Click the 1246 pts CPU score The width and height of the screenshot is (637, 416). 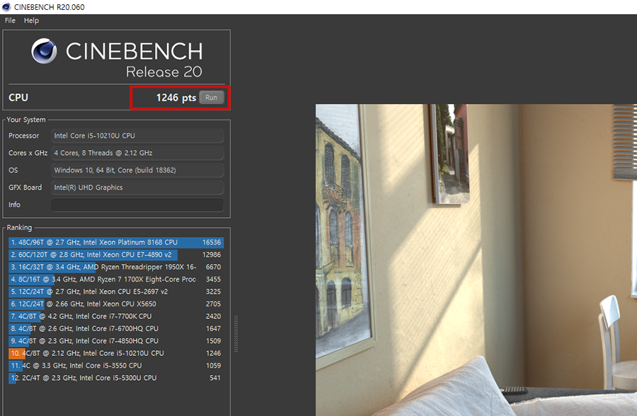(x=176, y=98)
